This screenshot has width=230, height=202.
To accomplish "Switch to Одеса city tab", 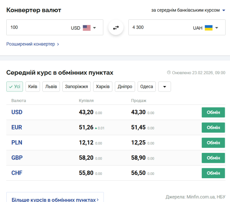I will coord(147,87).
